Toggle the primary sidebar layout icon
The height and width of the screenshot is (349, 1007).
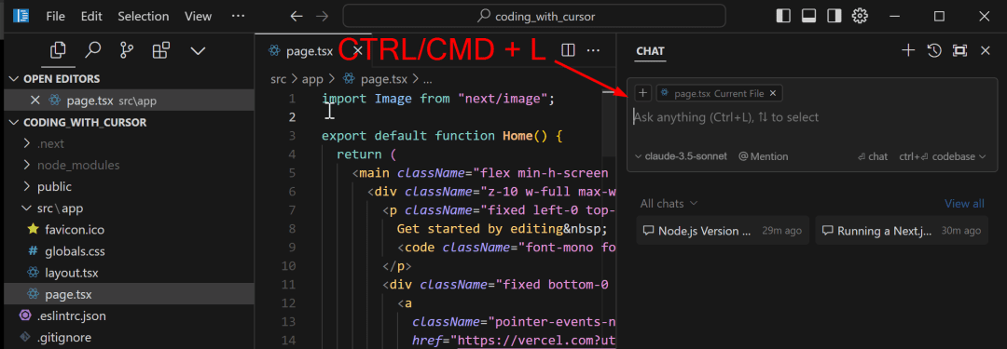783,16
